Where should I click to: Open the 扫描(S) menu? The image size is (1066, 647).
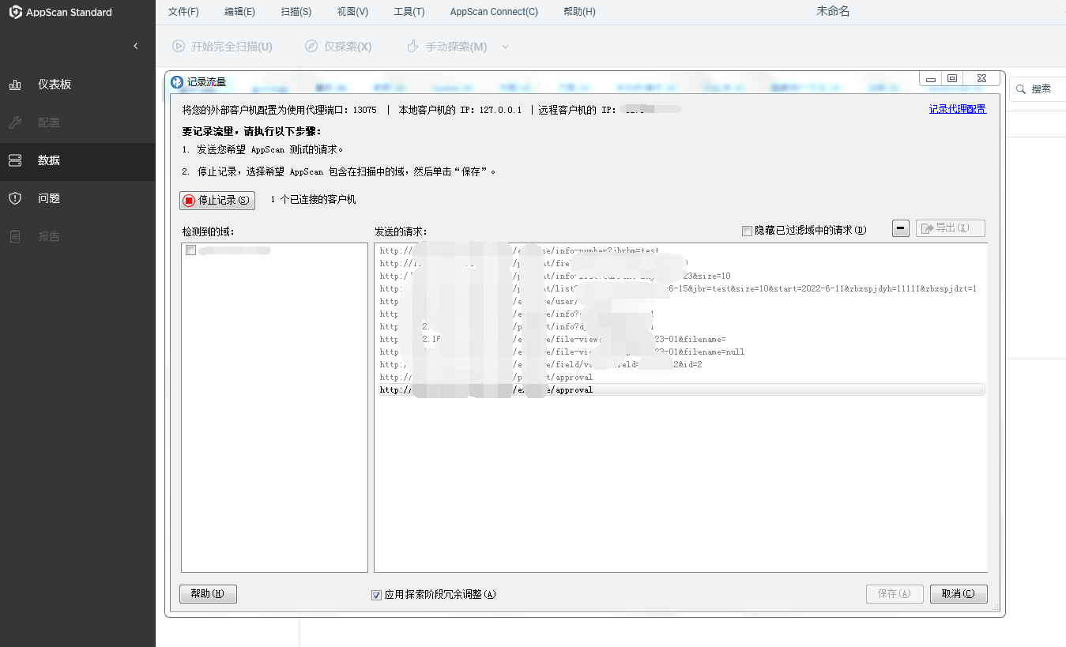296,12
